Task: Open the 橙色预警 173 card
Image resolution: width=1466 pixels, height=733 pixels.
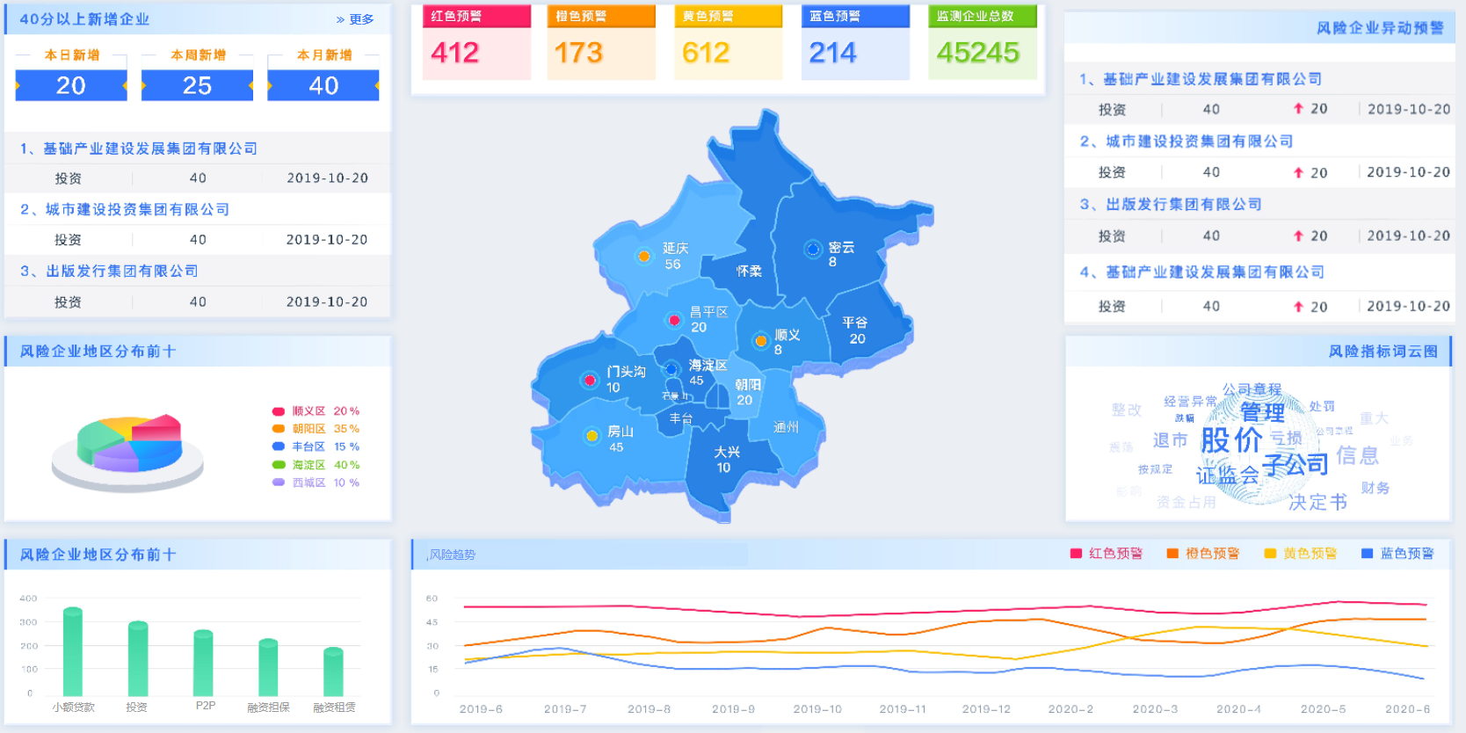Action: (x=601, y=42)
